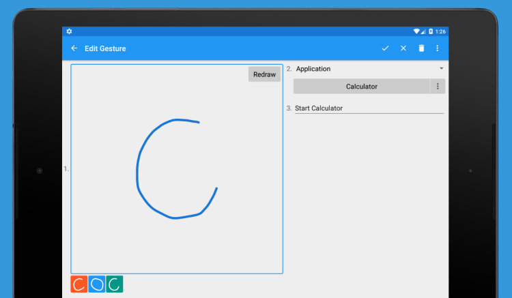
Task: Tap the settings gear in status bar
Action: point(69,31)
